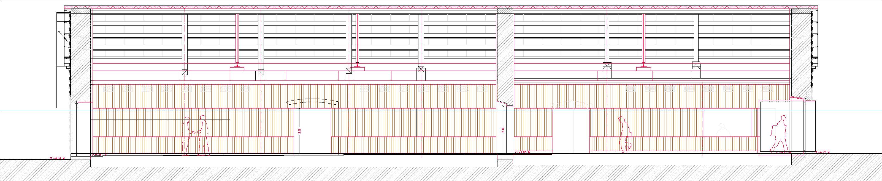Click the rightmost crossed-square beam section symbol
882x181 pixels.
(693, 75)
